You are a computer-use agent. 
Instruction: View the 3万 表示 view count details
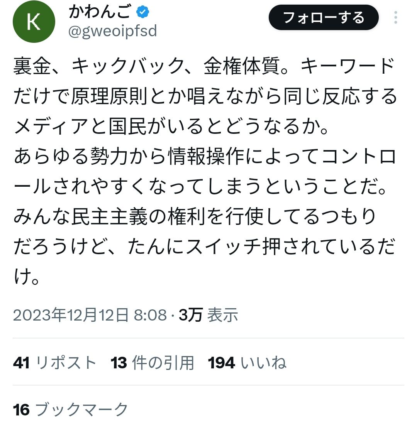[x=208, y=315]
